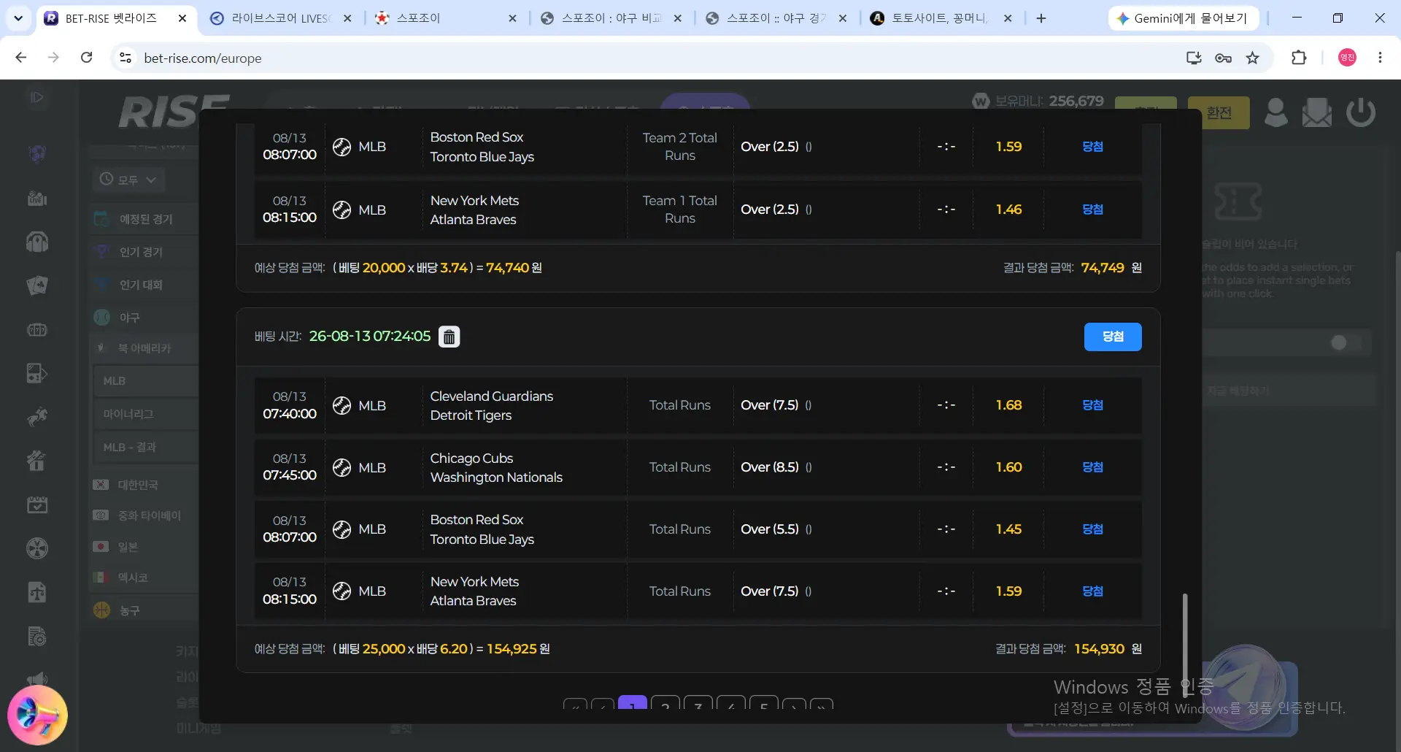Switch to the 토토사이트, 꽁머니 browser tab

click(940, 18)
